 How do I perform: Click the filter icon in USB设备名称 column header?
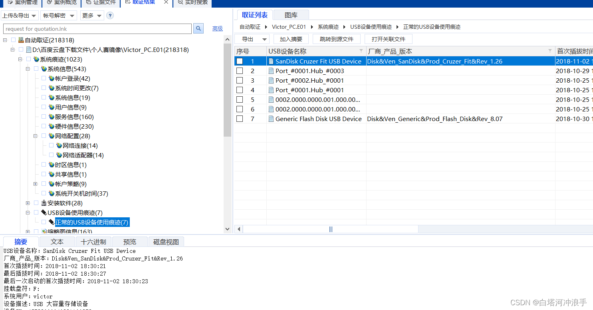(361, 51)
